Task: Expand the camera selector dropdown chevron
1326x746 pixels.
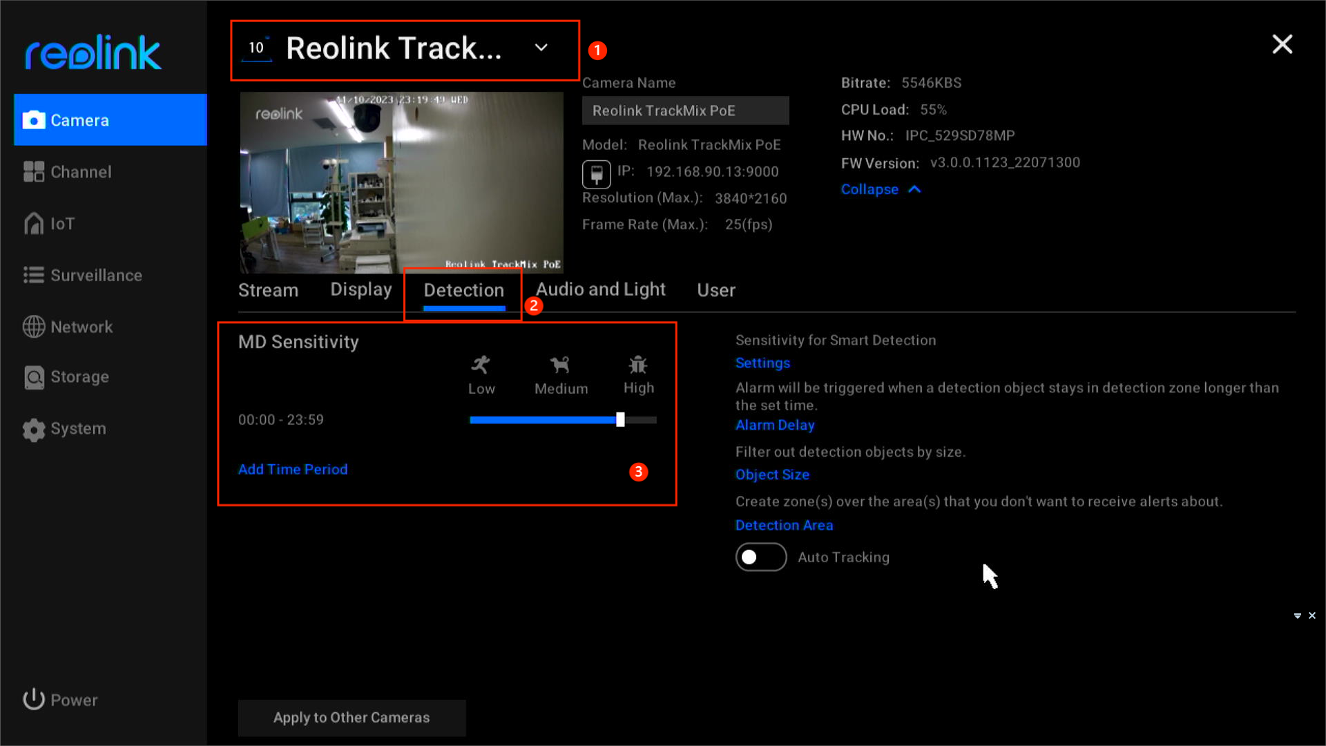Action: 541,48
